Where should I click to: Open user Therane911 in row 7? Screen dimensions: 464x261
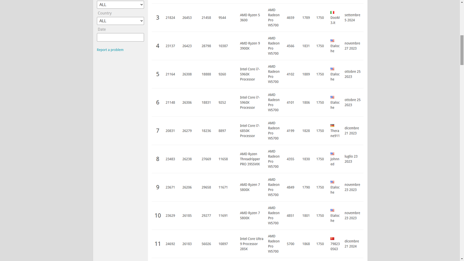pyautogui.click(x=335, y=133)
